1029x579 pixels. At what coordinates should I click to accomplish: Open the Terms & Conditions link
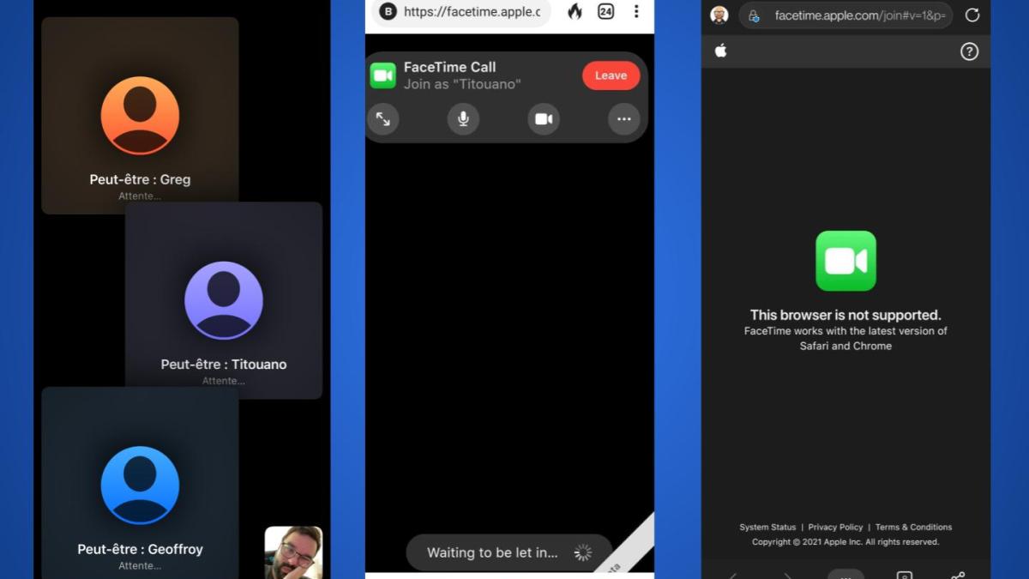[x=913, y=528]
